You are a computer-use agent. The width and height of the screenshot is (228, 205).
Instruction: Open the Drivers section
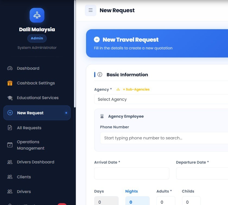point(37,192)
